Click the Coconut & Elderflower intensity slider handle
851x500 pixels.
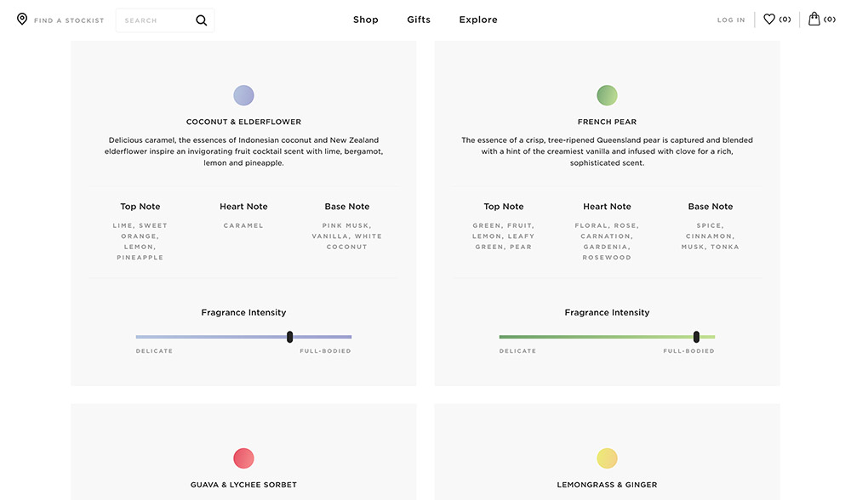pos(290,337)
